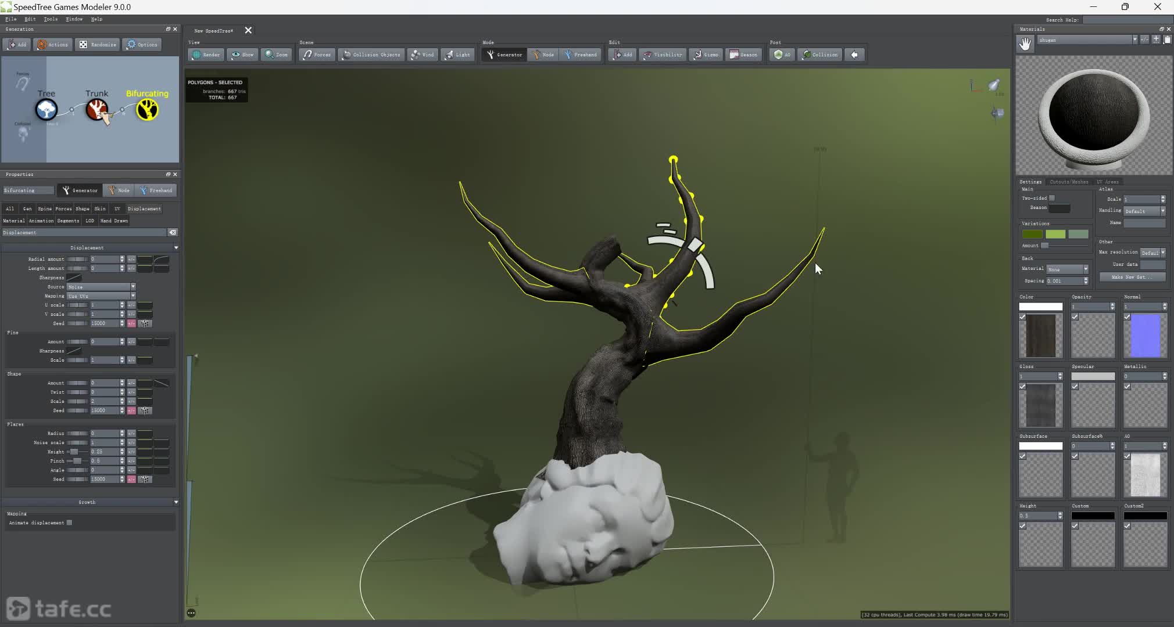
Task: Click the Make New Set button
Action: click(1132, 277)
